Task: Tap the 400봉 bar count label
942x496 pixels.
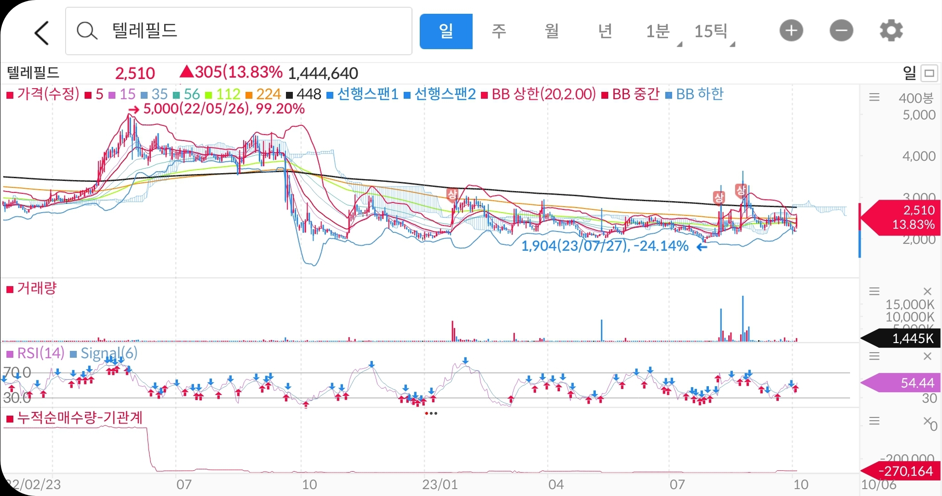Action: 916,98
